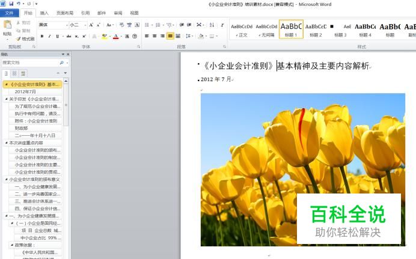Apply the 标题 2 Heading 2 style
The width and height of the screenshot is (416, 259).
tap(316, 29)
